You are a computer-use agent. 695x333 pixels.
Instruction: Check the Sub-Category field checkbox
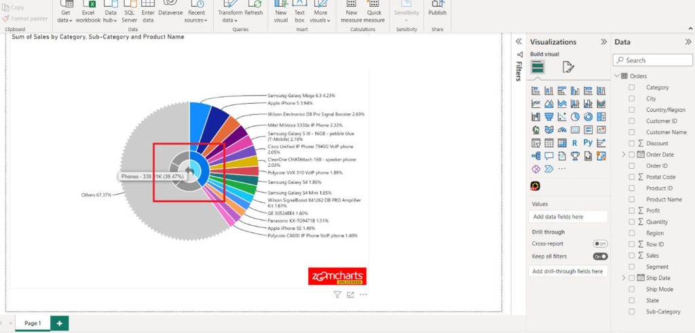632,312
